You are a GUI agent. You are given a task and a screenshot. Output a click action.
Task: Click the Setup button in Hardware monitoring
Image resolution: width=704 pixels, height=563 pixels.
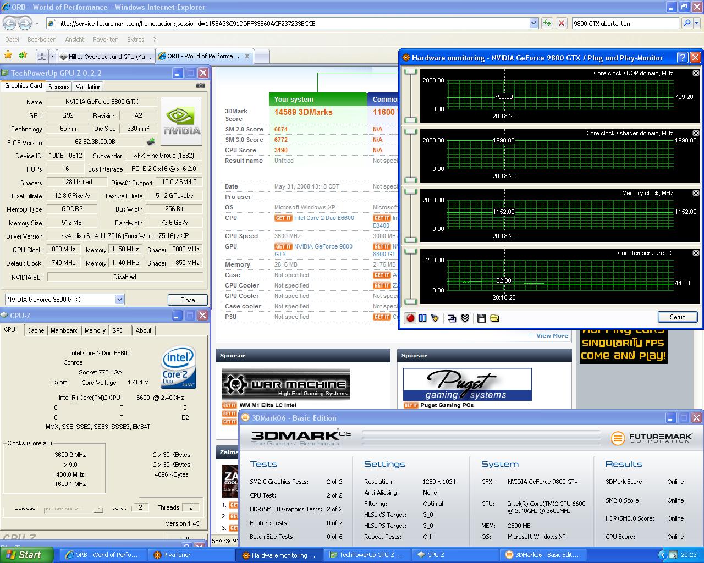678,317
